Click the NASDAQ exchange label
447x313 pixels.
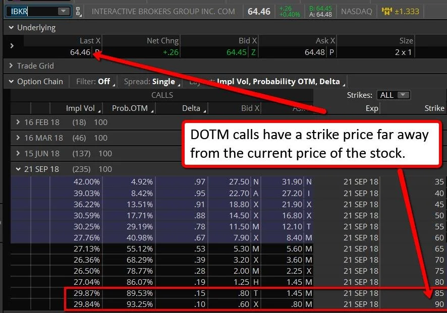click(357, 12)
